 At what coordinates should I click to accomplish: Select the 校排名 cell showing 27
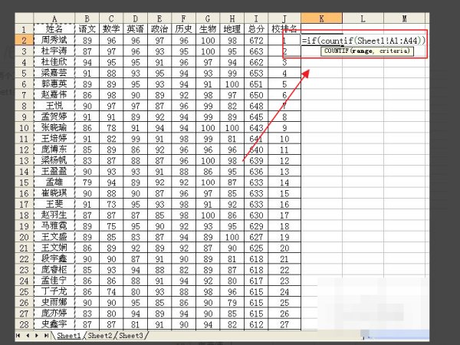(x=284, y=324)
